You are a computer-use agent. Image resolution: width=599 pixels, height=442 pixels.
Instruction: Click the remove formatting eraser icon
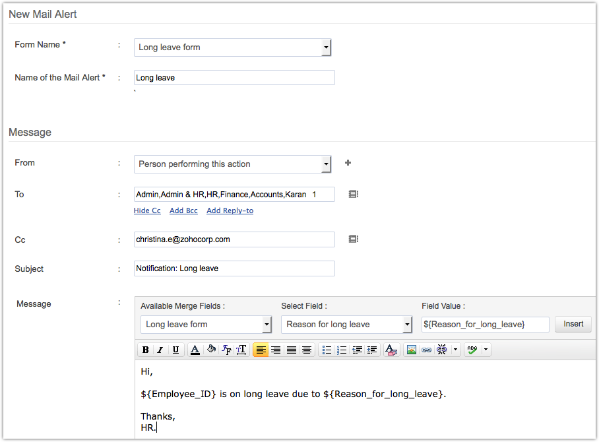click(392, 350)
